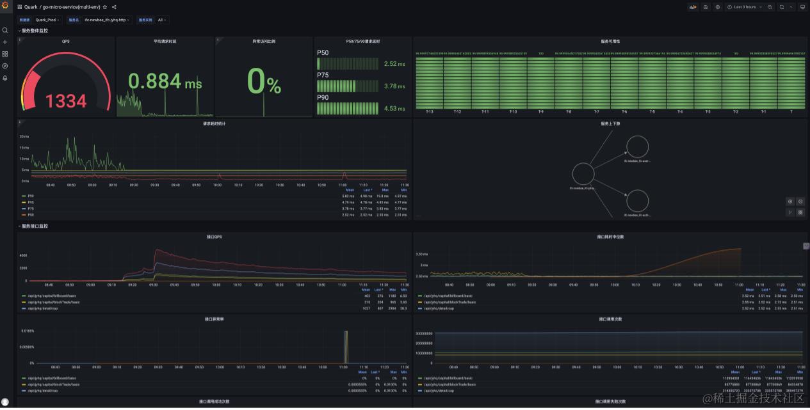Open Alerting via the sidebar bell icon
This screenshot has width=810, height=410.
point(5,78)
